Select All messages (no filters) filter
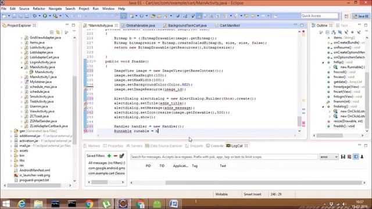 [x=106, y=163]
